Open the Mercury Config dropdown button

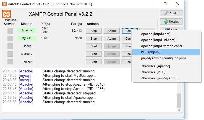click(x=127, y=54)
